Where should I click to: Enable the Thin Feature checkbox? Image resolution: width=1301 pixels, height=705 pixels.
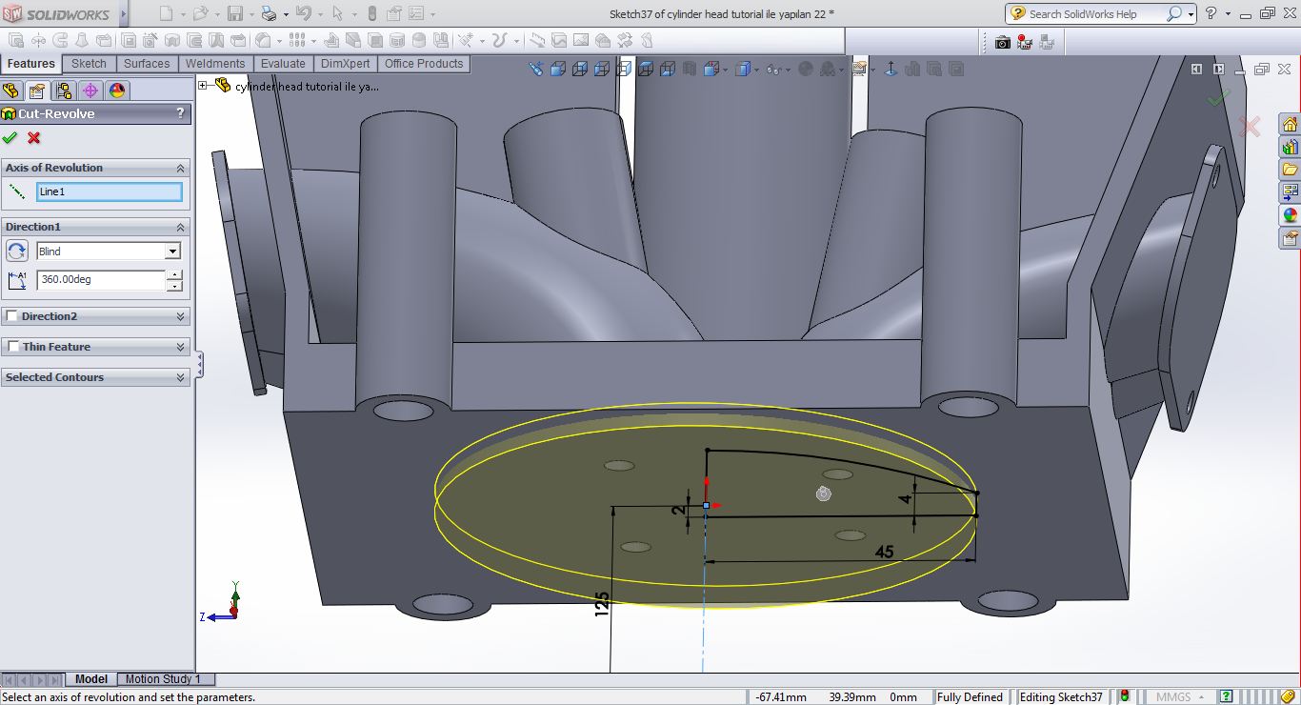[x=12, y=347]
